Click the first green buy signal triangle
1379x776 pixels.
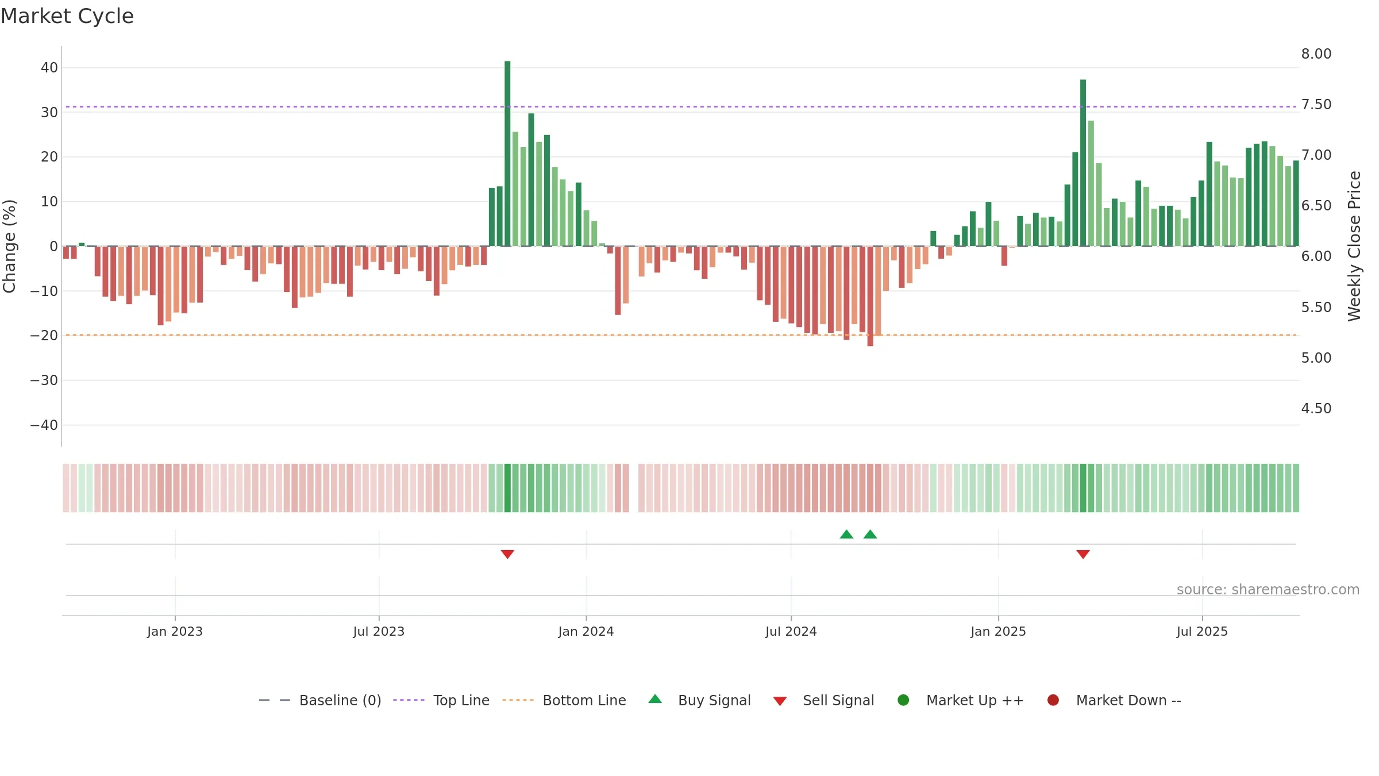coord(846,534)
